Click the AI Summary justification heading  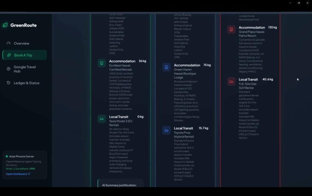[x=119, y=185]
